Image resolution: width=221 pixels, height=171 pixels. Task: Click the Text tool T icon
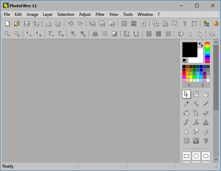(184, 23)
